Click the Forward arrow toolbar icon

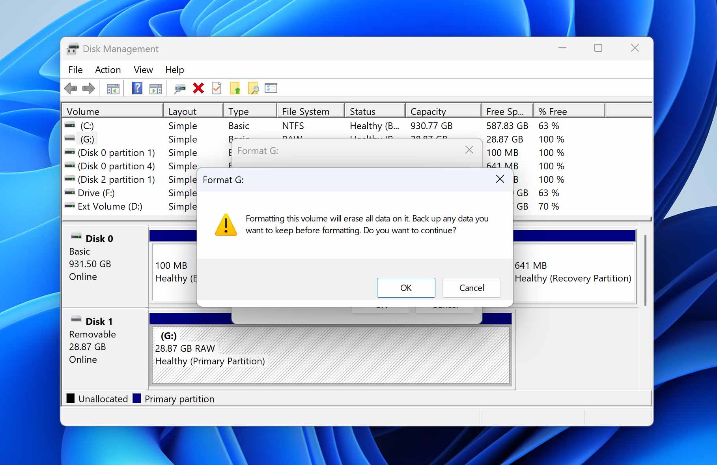click(x=89, y=88)
